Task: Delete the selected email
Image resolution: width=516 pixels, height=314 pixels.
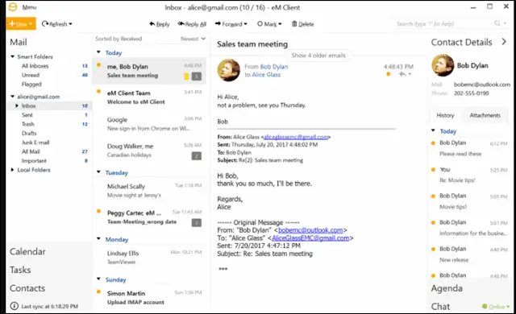Action: (303, 24)
